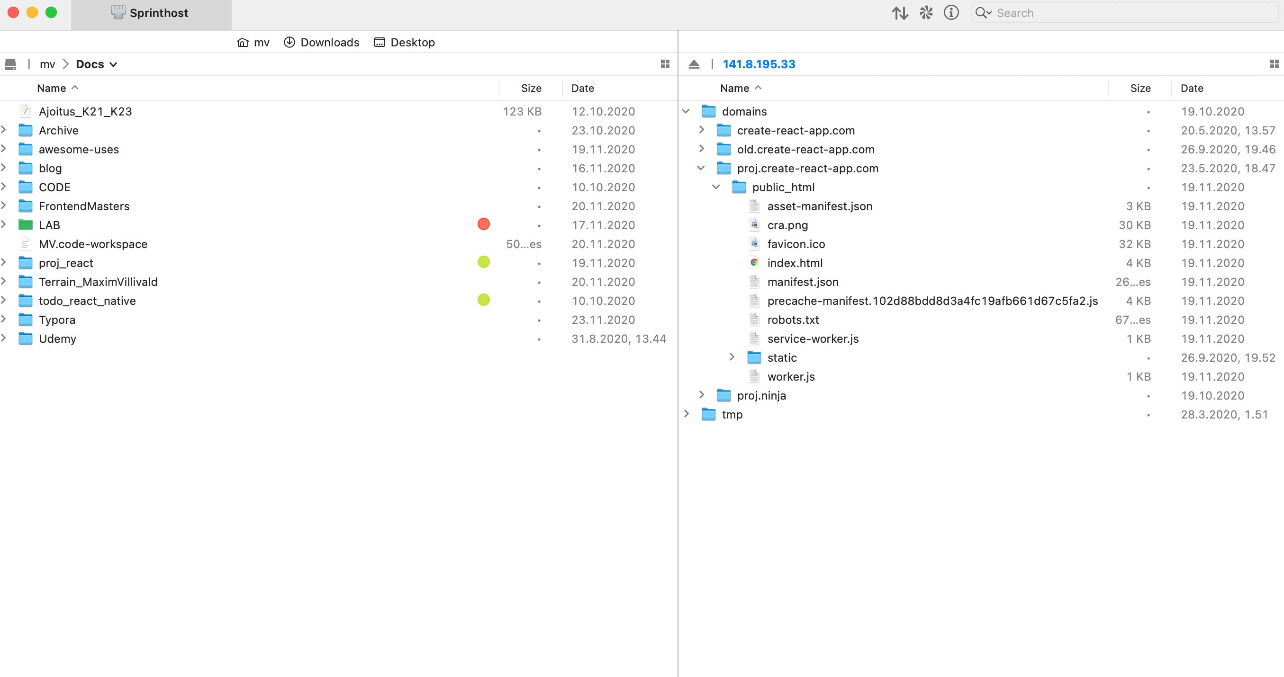Expand the Archive folder
The height and width of the screenshot is (677, 1284).
coord(4,130)
